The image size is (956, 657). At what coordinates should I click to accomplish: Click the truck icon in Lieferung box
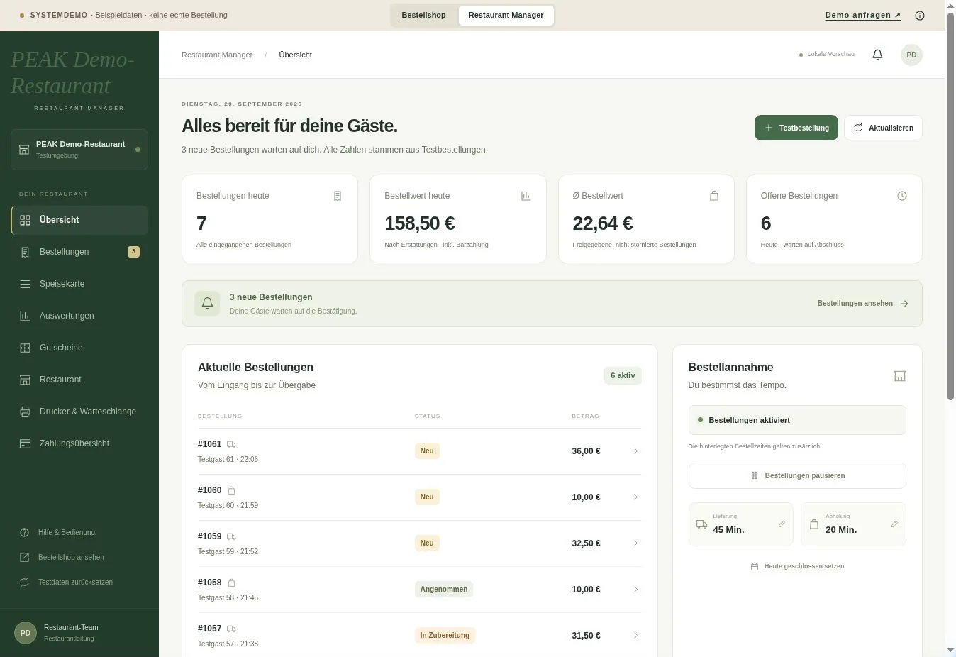point(701,524)
